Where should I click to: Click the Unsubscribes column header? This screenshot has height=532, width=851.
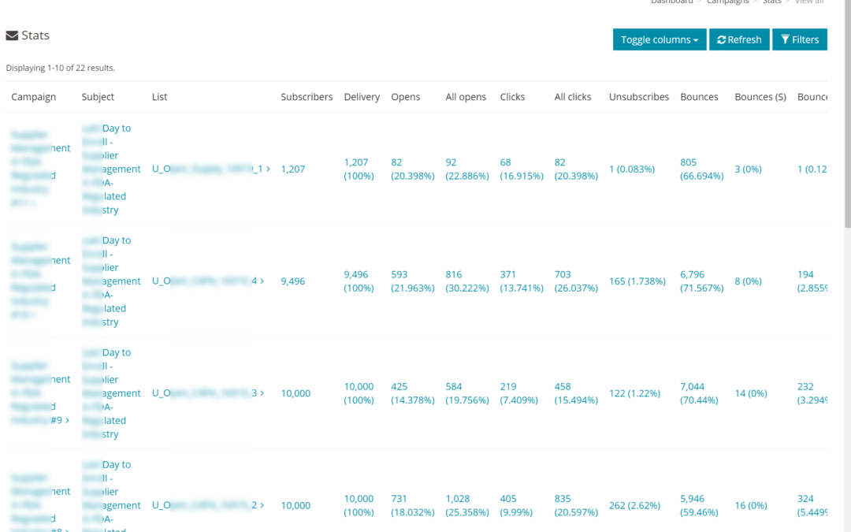click(x=639, y=97)
